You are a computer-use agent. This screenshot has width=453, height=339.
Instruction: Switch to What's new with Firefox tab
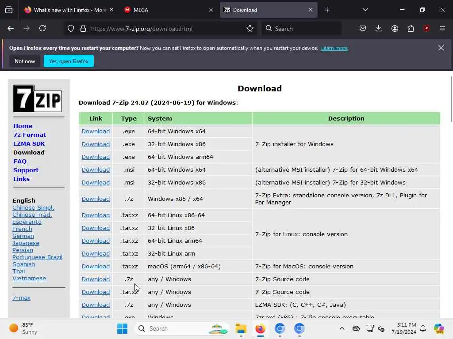coord(68,10)
